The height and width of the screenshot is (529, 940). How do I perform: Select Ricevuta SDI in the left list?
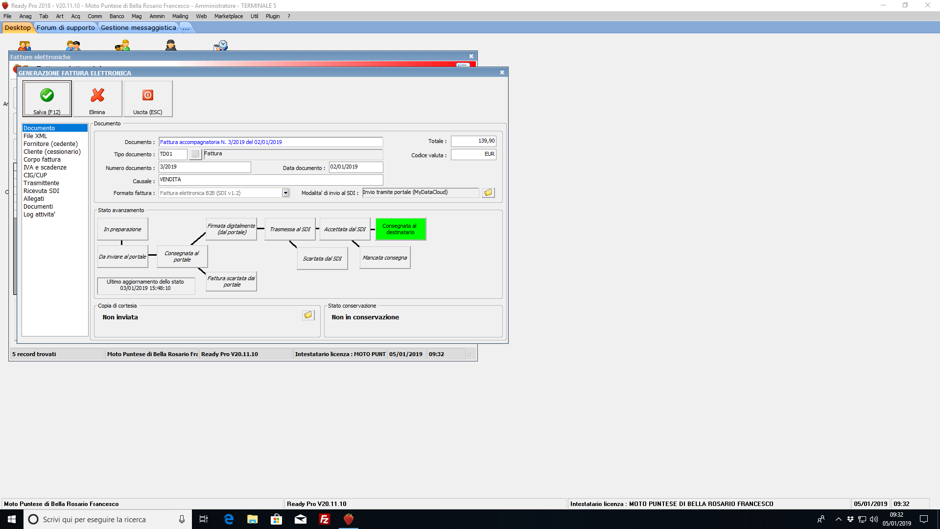tap(41, 191)
